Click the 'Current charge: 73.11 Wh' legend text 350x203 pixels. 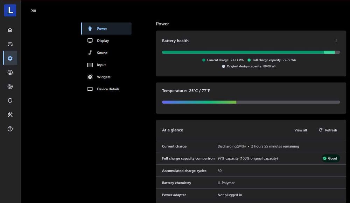click(225, 60)
